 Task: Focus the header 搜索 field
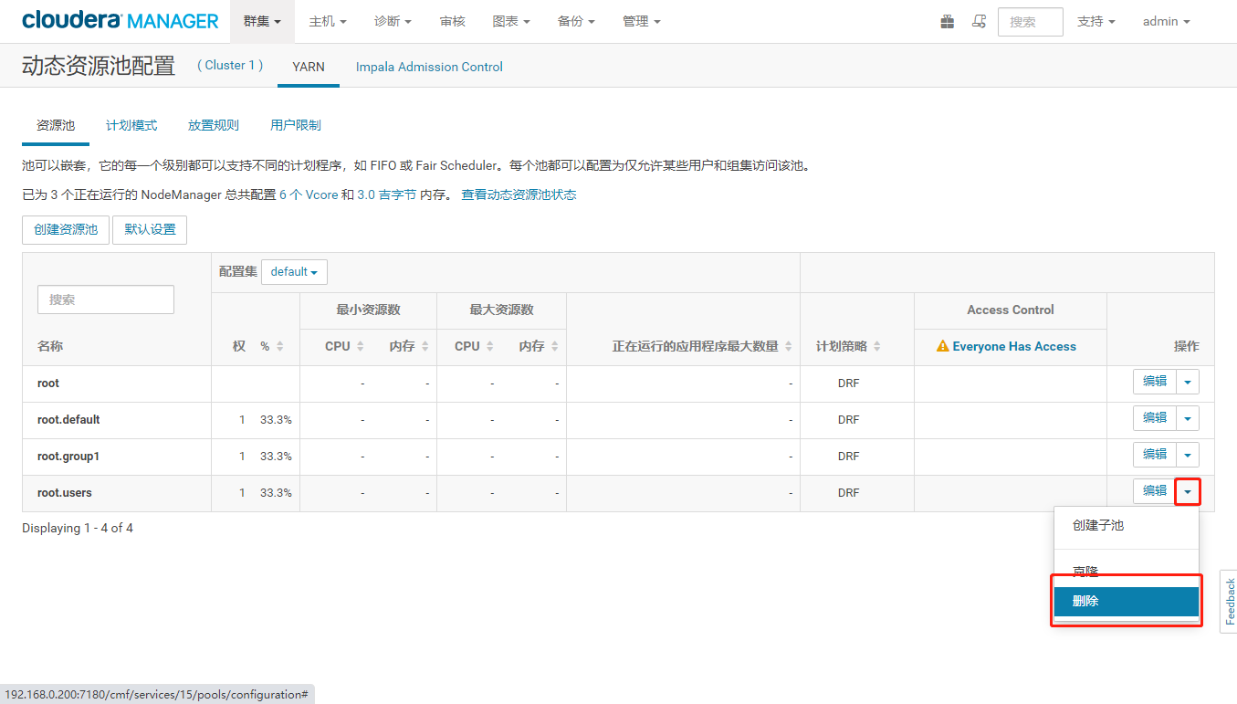(x=1030, y=22)
